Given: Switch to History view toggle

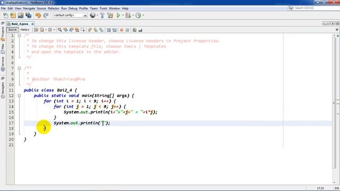Looking at the screenshot, I should click(25, 30).
